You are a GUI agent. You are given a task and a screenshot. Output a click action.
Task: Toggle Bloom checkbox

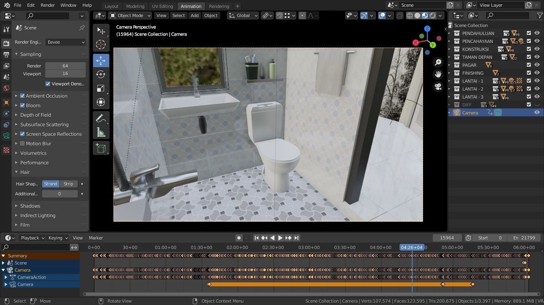pos(22,105)
